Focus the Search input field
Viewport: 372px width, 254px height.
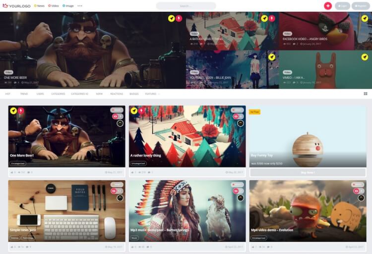coord(186,6)
